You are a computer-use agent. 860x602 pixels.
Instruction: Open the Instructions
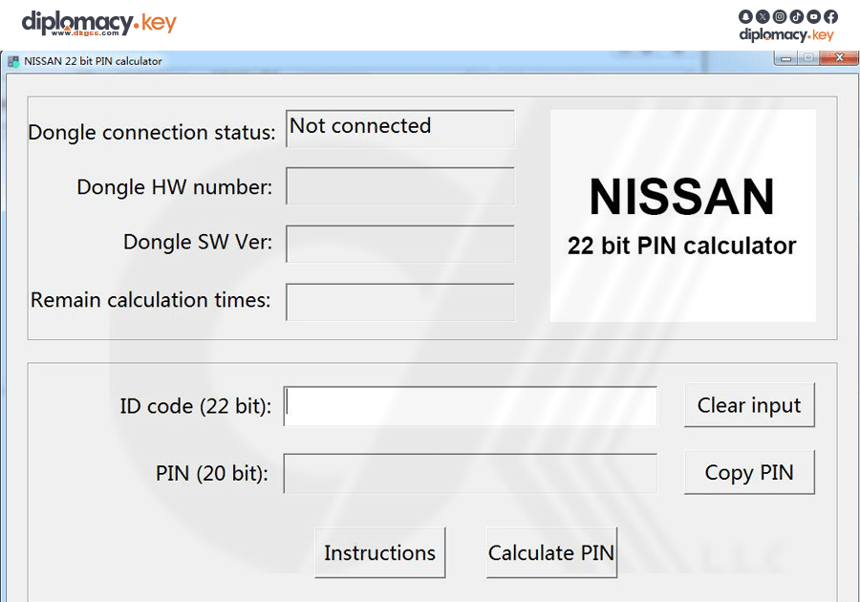point(379,552)
